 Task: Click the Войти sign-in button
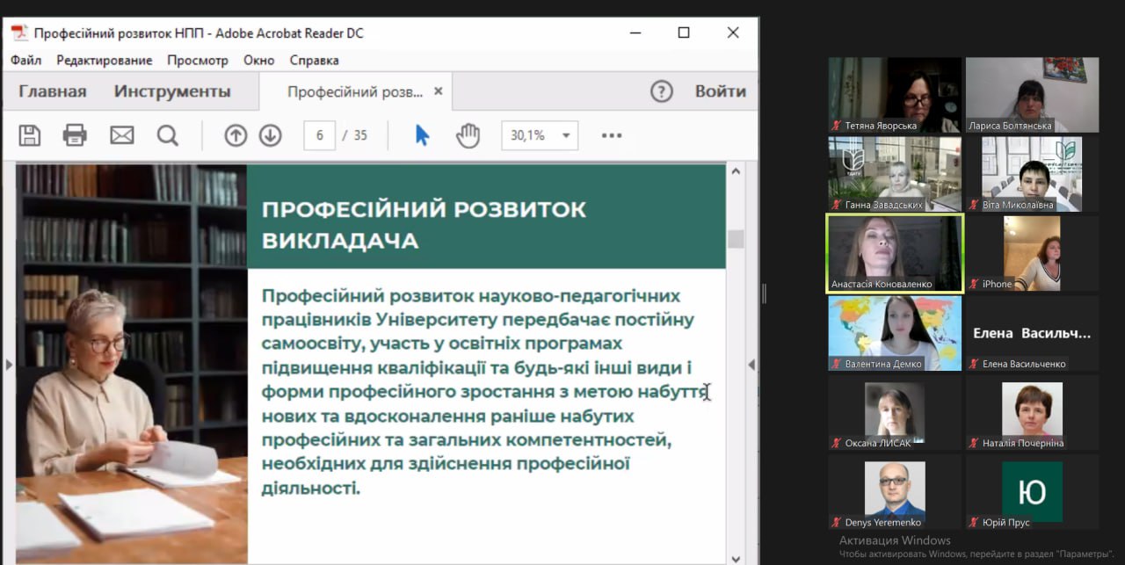point(721,91)
